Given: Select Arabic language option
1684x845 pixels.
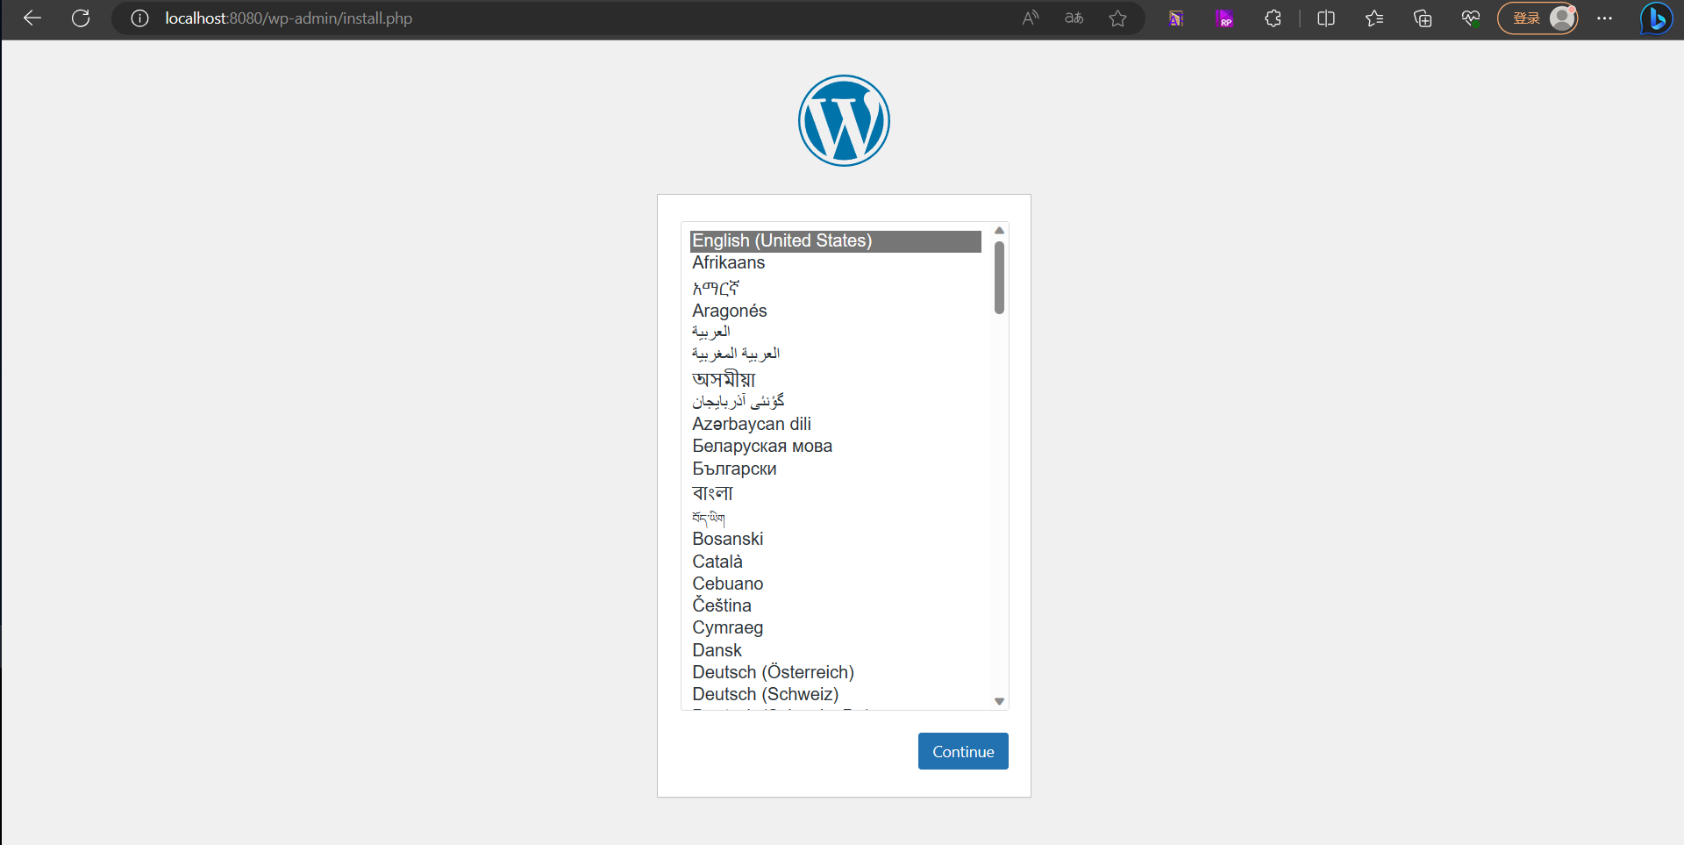Looking at the screenshot, I should [x=836, y=333].
